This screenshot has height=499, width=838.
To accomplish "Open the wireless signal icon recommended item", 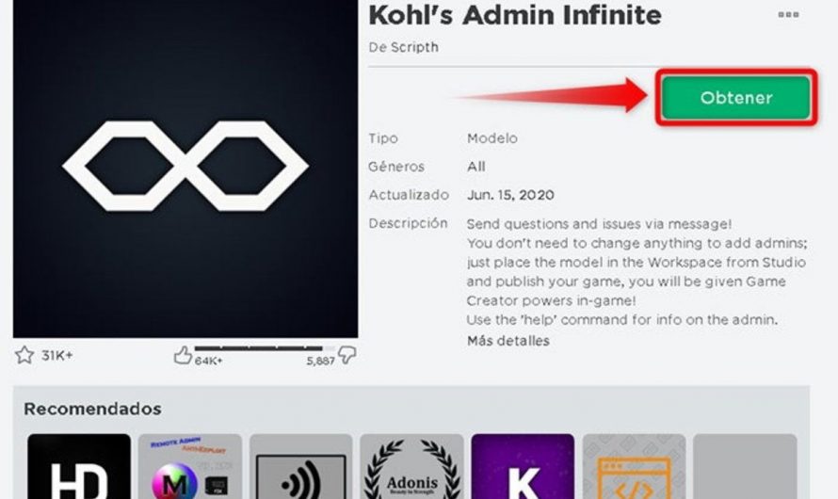I will click(301, 466).
